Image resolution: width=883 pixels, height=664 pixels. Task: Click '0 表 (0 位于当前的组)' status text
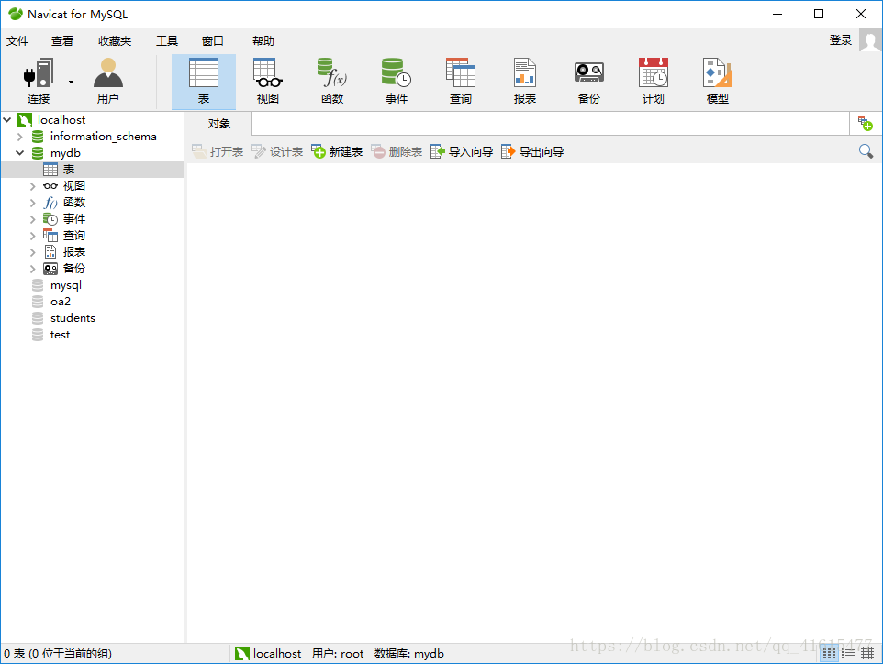58,653
